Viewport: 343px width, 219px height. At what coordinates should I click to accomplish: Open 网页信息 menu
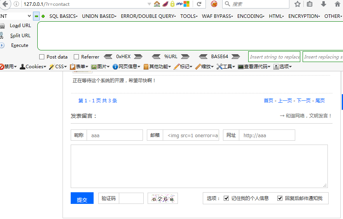coord(126,67)
